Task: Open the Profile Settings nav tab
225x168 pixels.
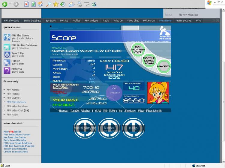Action: (184, 21)
